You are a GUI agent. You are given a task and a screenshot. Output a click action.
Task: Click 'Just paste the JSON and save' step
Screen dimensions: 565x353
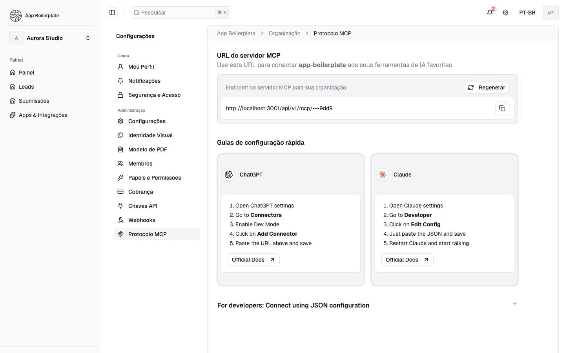pos(428,234)
